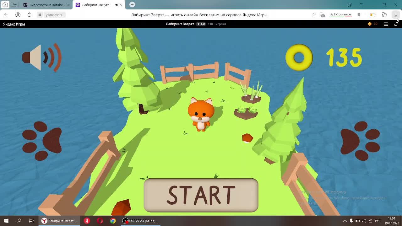Image resolution: width=402 pixels, height=226 pixels.
Task: Open the browser downloads panel
Action: (x=396, y=15)
